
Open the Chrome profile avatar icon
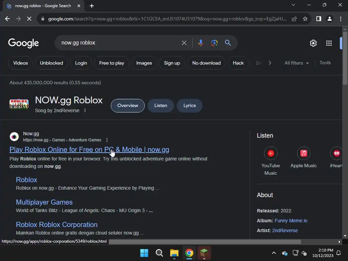click(330, 19)
